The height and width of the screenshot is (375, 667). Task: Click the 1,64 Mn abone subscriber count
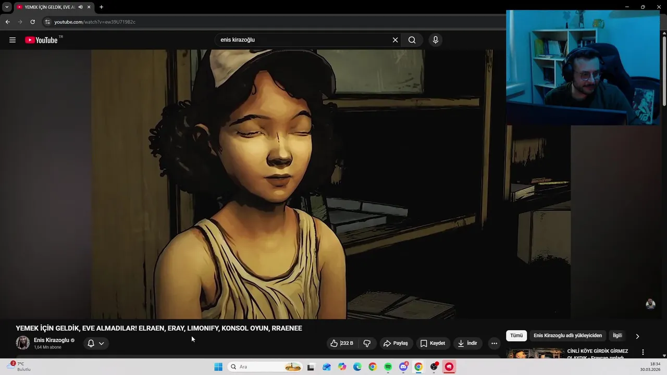tap(47, 347)
